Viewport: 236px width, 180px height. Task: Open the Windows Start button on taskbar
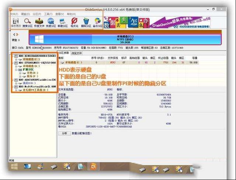[x=14, y=166]
